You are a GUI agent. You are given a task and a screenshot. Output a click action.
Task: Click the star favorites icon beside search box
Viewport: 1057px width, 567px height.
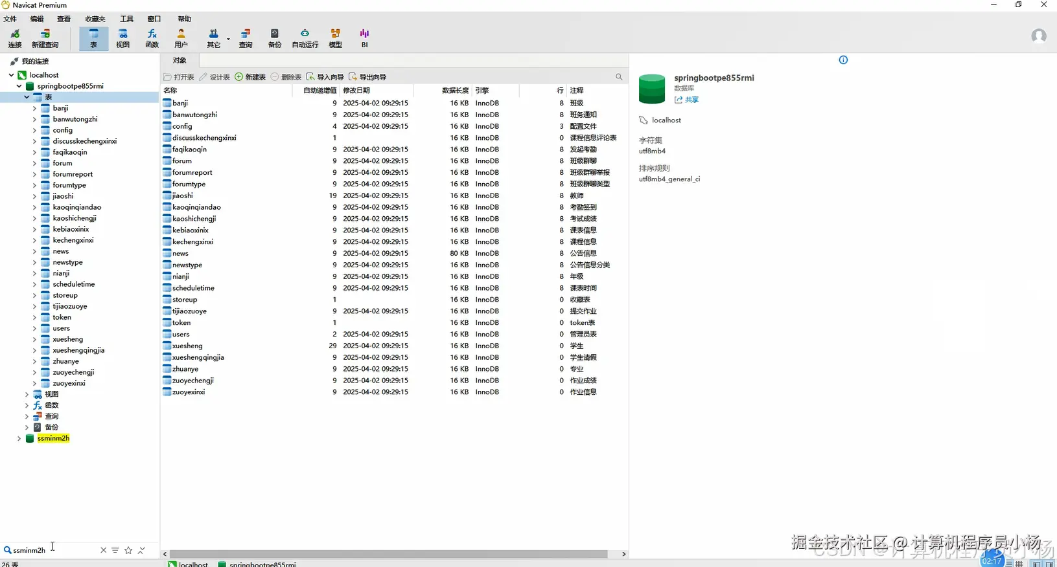pyautogui.click(x=128, y=550)
